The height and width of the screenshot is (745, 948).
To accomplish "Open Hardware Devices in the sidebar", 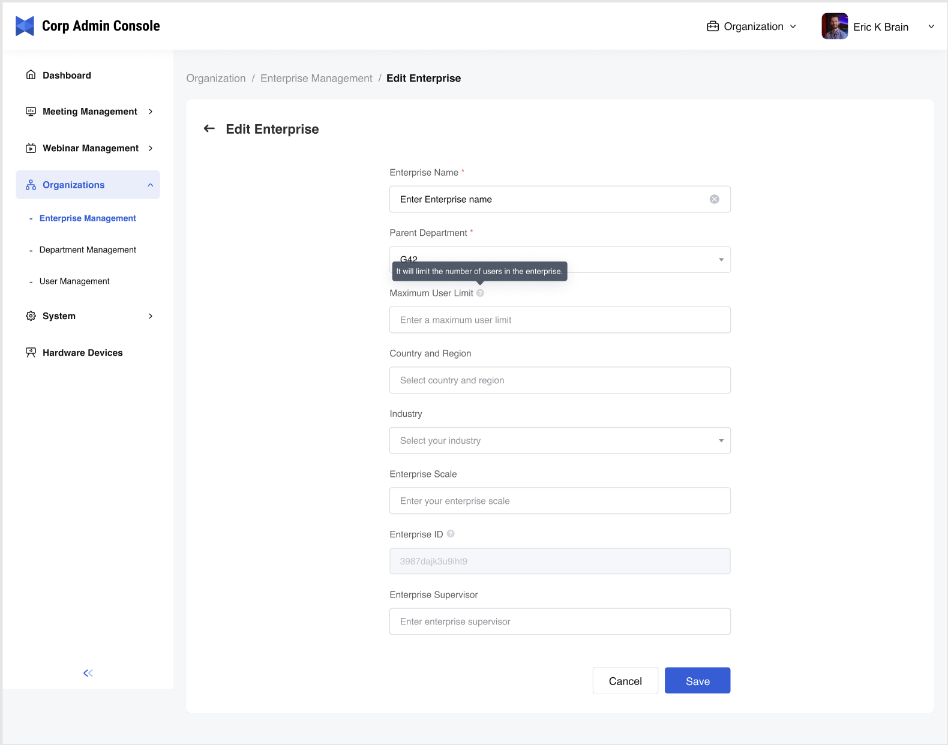I will click(82, 353).
